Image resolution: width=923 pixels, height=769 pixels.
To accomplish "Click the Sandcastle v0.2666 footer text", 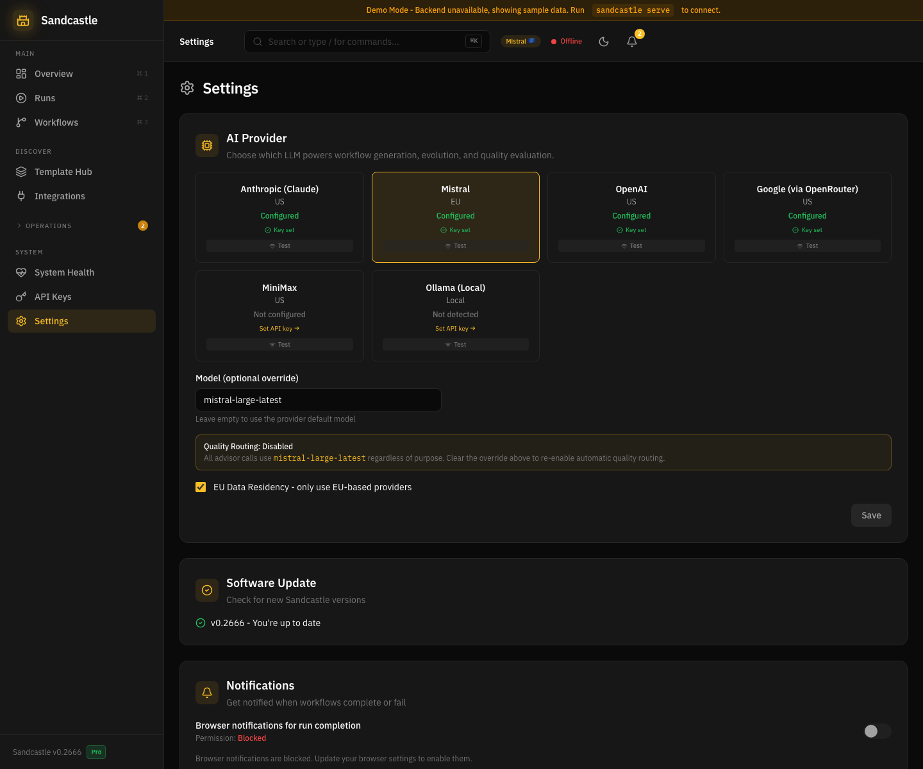I will click(47, 752).
